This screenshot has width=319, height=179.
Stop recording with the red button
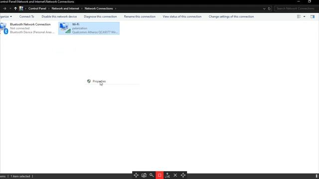coord(159,175)
